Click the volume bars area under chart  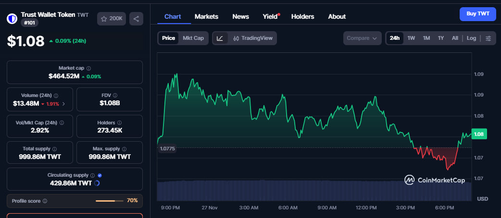click(313, 191)
